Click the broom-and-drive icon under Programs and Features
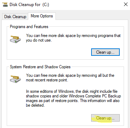Viewport: 130px width, 128px height. click(15, 38)
